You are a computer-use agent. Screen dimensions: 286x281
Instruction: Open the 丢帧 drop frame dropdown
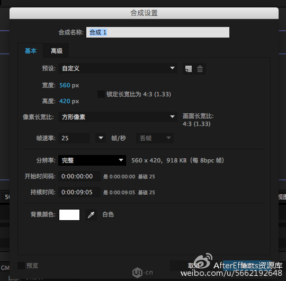155,138
